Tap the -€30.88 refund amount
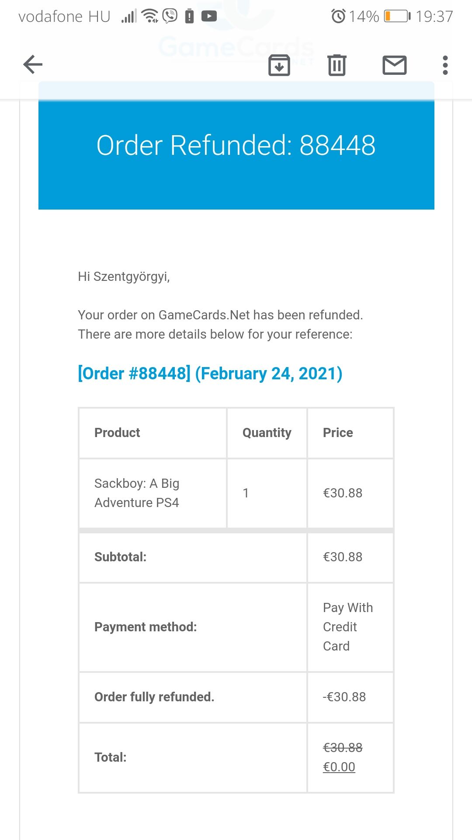This screenshot has width=472, height=840. point(344,697)
